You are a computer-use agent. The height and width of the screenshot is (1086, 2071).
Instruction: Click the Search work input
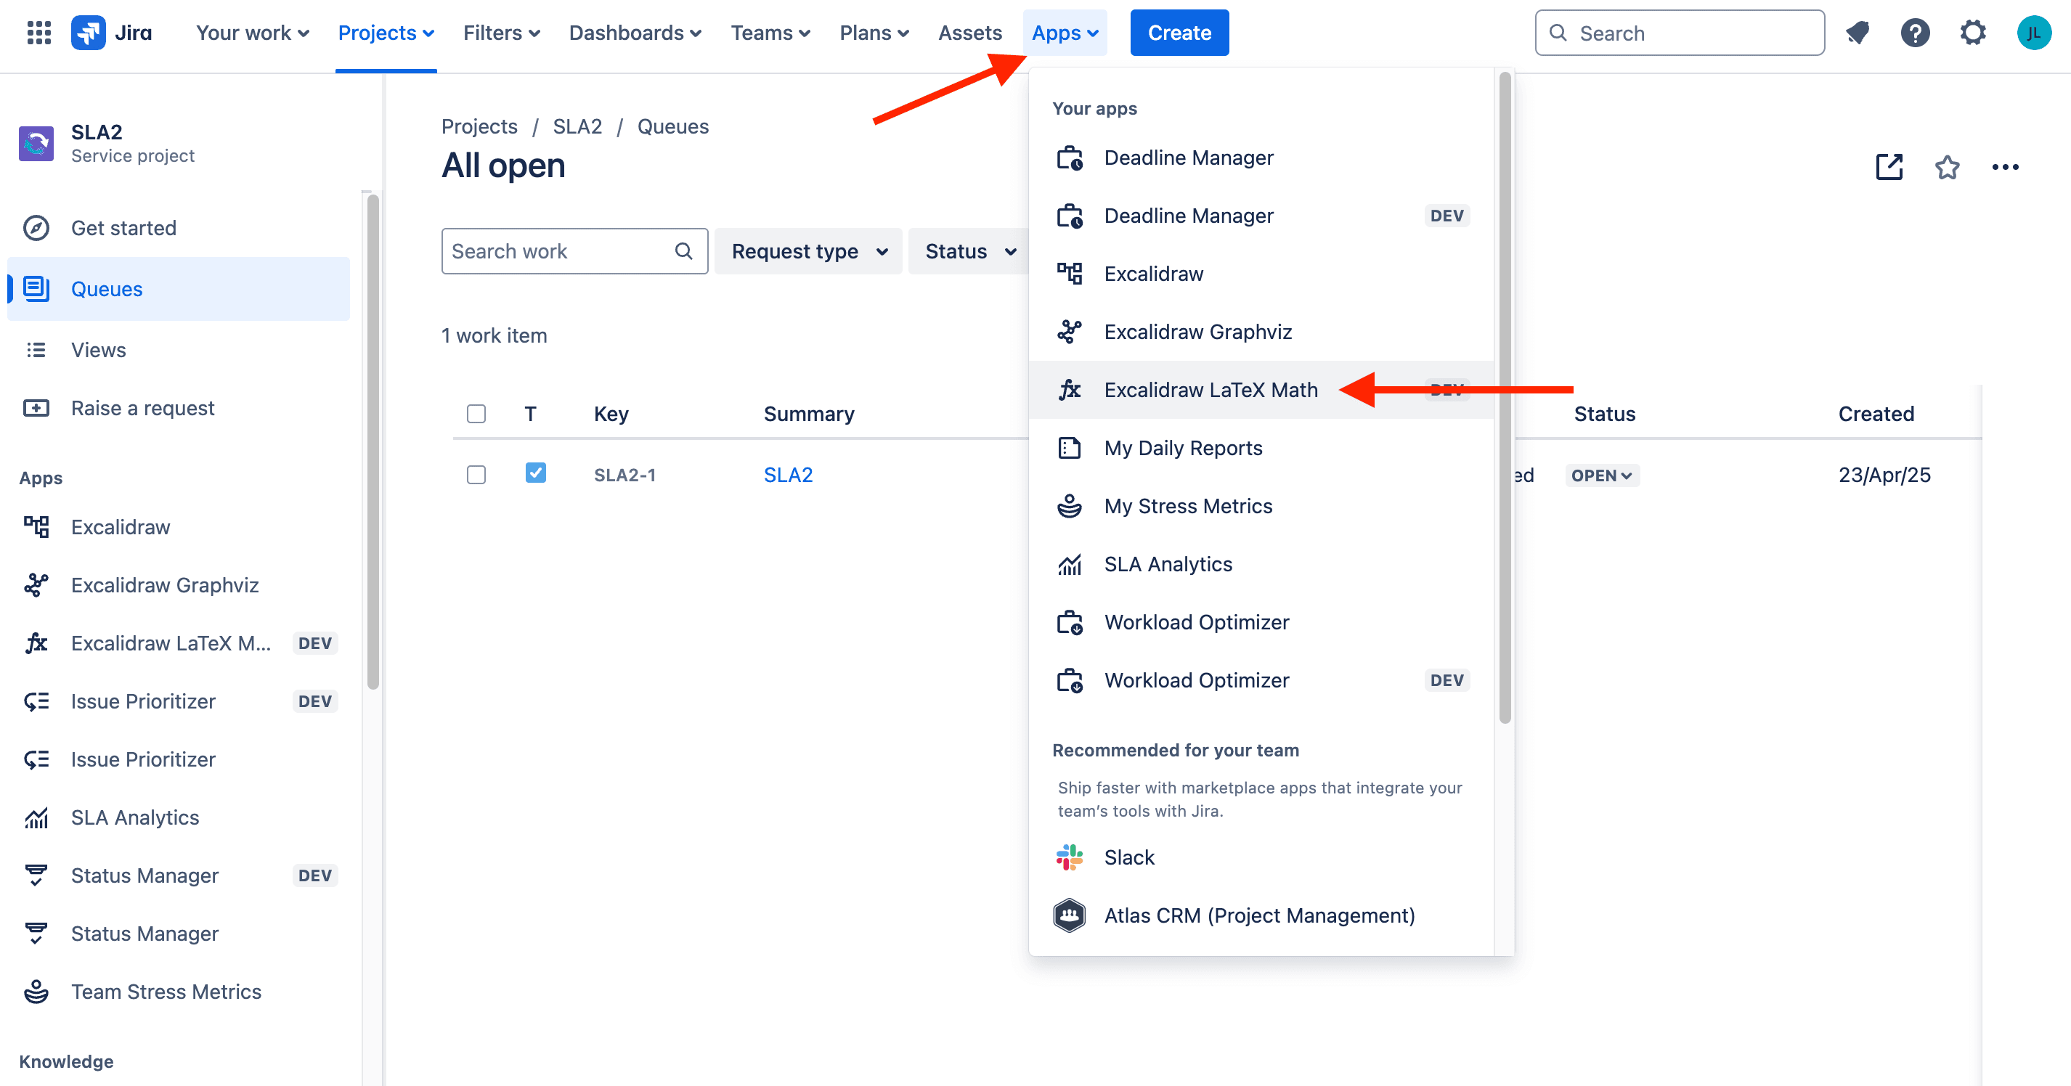coord(574,252)
